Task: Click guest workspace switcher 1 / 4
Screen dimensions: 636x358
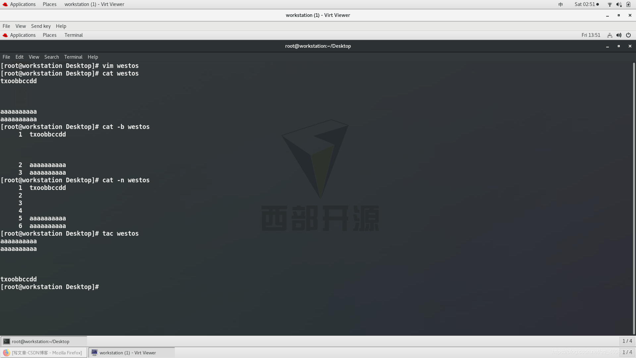Action: coord(627,341)
